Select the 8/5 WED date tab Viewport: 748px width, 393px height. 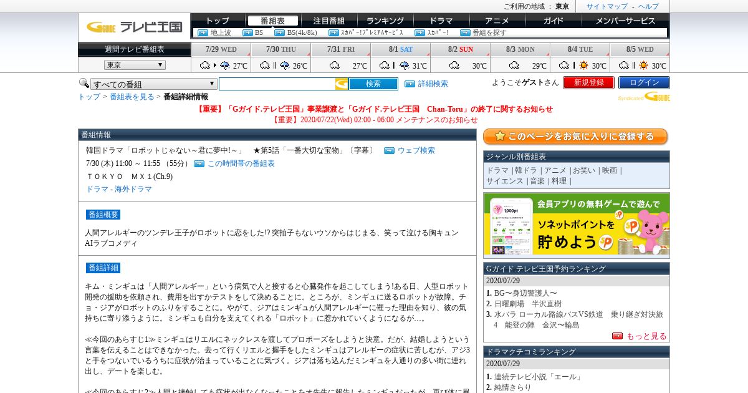640,49
